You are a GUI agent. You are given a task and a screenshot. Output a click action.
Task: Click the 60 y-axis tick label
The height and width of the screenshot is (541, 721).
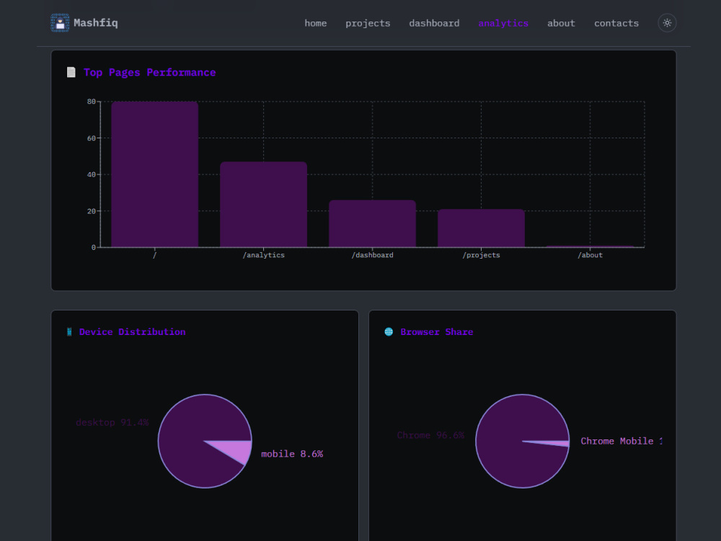tap(92, 138)
